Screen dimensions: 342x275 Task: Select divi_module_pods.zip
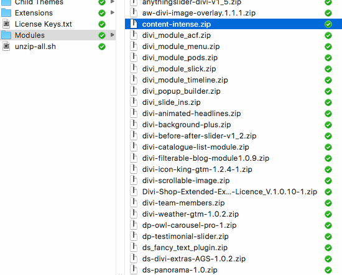(180, 58)
